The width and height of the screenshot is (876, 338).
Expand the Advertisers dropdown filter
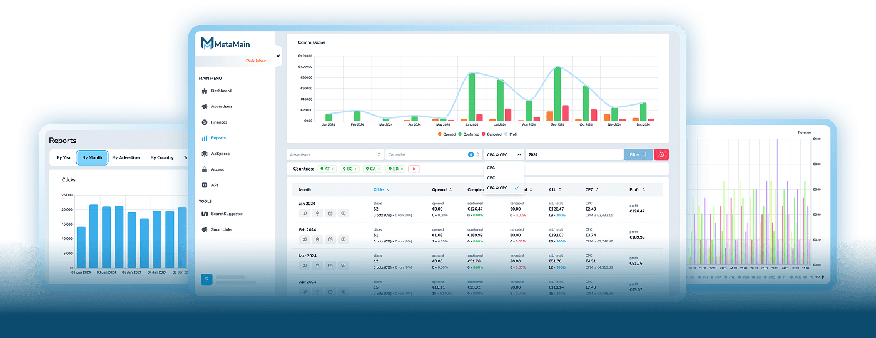[x=335, y=154]
